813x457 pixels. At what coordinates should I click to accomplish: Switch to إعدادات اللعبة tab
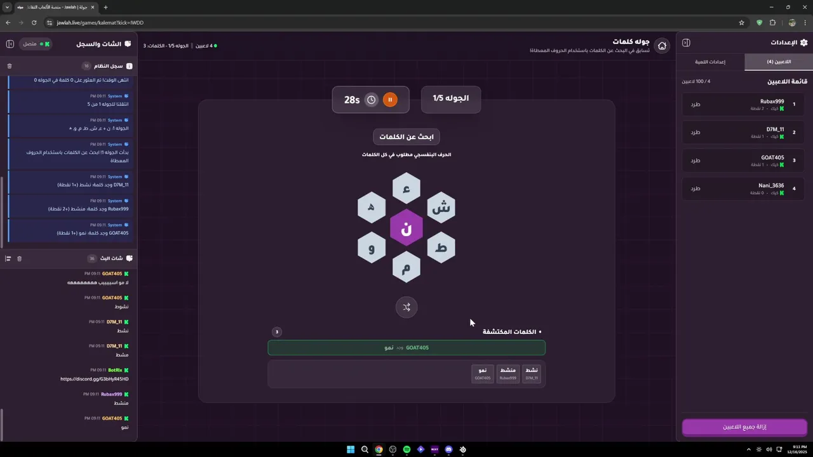pyautogui.click(x=710, y=62)
